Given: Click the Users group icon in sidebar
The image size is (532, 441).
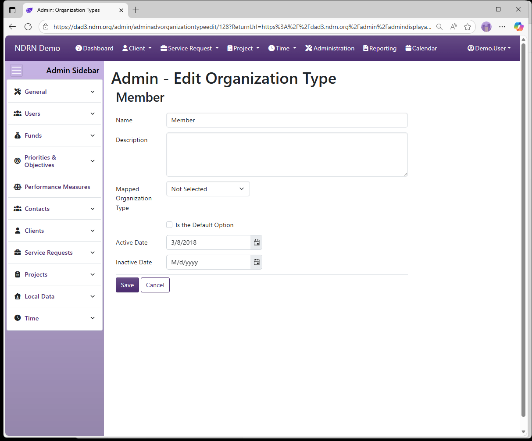Looking at the screenshot, I should (18, 114).
